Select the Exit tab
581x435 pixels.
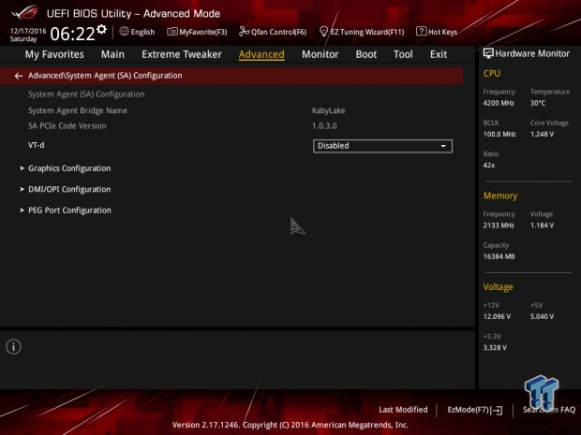pos(439,54)
